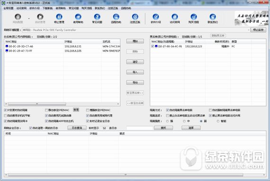Expand the network adapter dropdown
270x181 pixels.
coord(249,30)
